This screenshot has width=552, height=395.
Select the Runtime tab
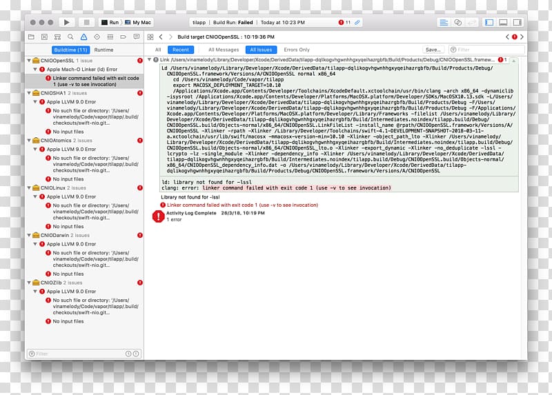(x=104, y=50)
